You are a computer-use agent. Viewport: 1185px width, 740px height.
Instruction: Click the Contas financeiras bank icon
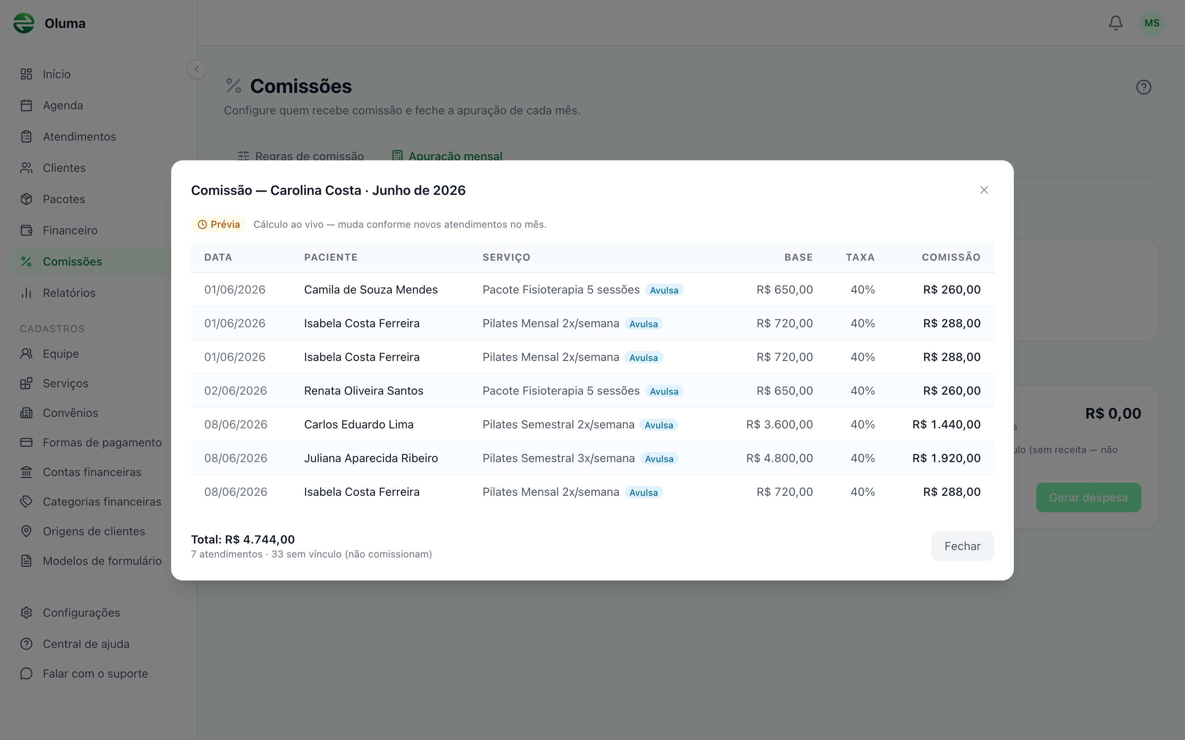click(x=26, y=472)
